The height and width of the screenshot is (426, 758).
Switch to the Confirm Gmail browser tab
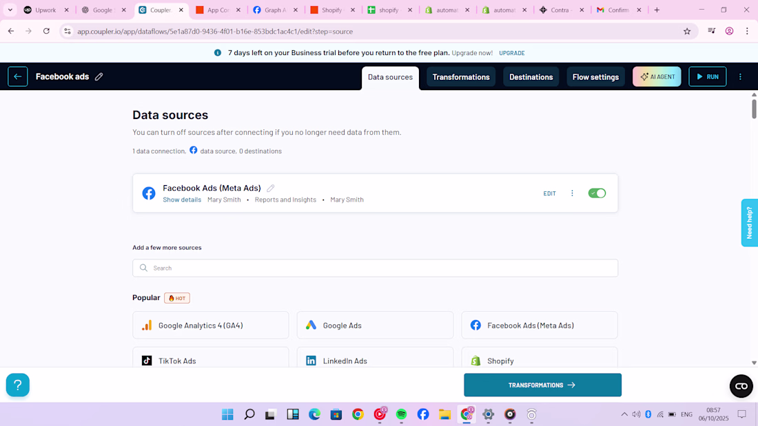point(619,10)
